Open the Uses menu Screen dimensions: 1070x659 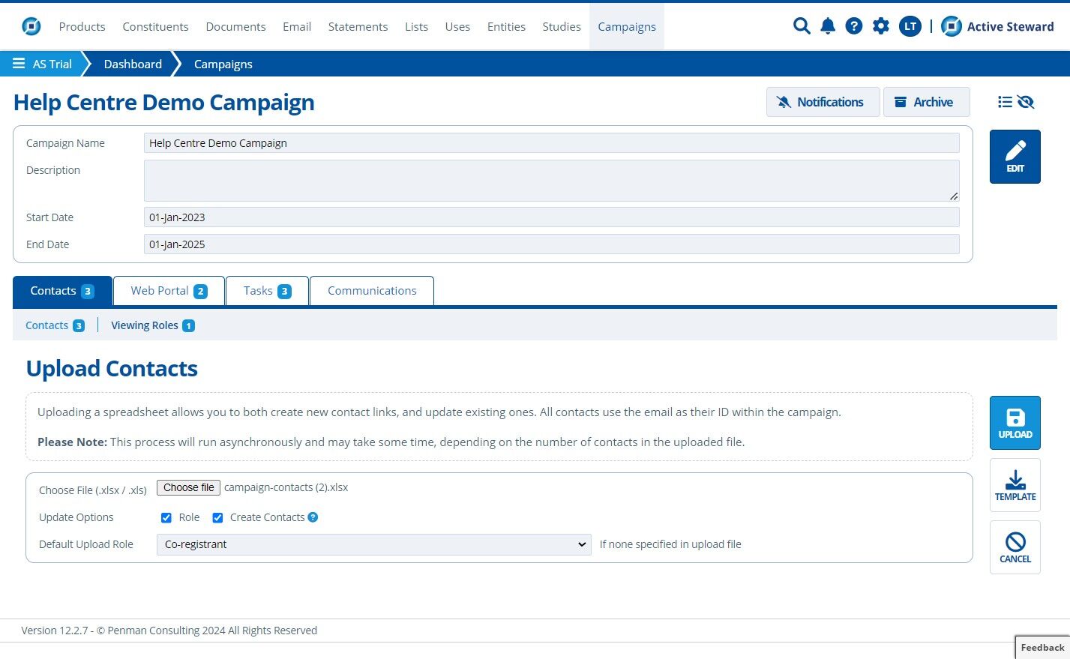[457, 26]
